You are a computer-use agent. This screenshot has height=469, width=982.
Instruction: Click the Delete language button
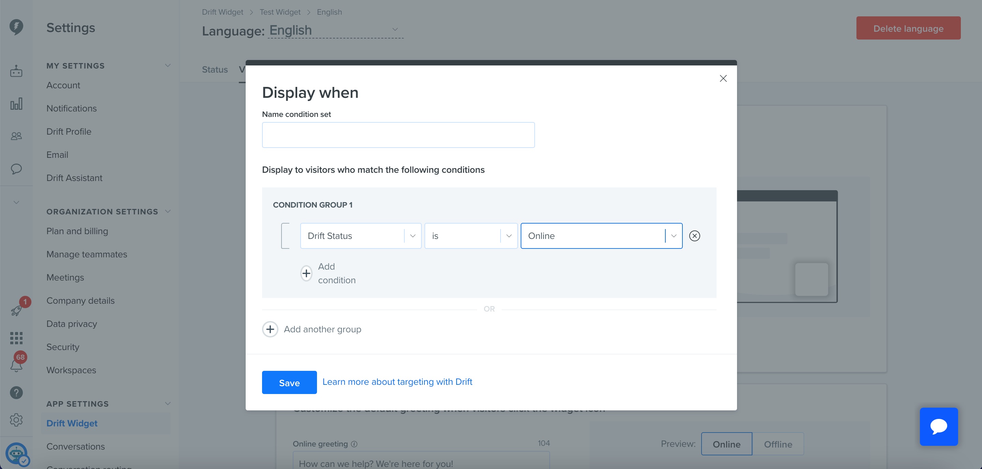908,28
